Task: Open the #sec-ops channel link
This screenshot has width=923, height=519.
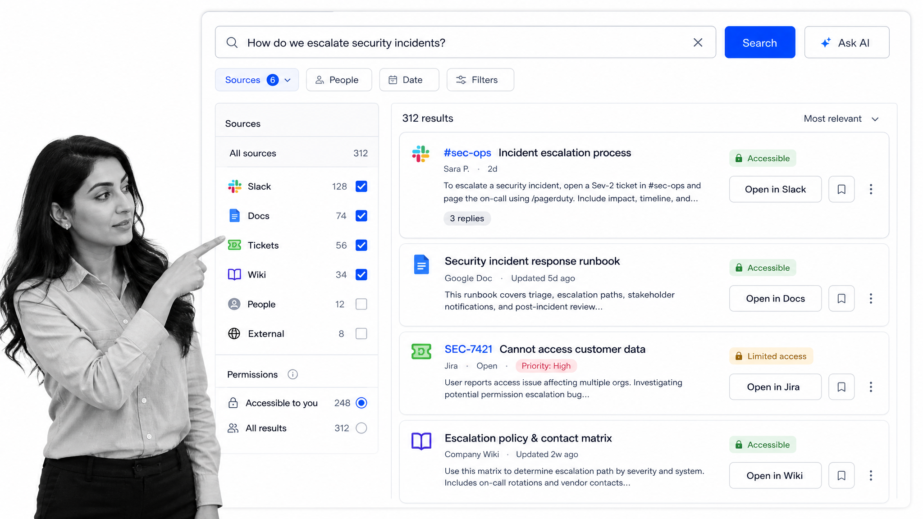Action: click(x=467, y=153)
